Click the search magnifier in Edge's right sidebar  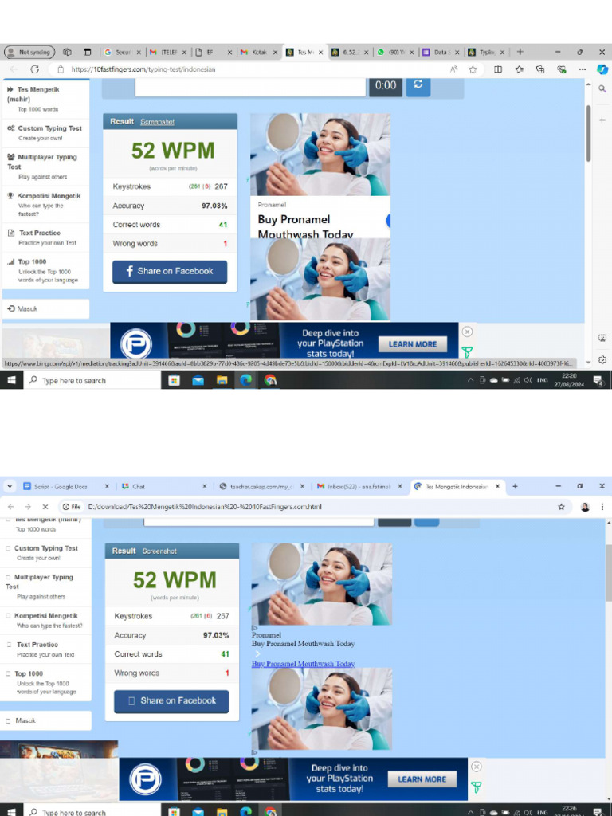(x=602, y=89)
